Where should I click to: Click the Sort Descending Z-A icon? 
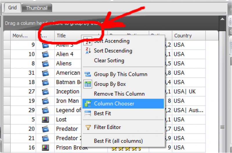[88, 51]
